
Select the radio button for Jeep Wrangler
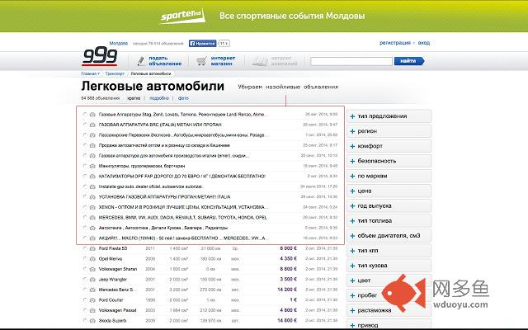pos(85,280)
